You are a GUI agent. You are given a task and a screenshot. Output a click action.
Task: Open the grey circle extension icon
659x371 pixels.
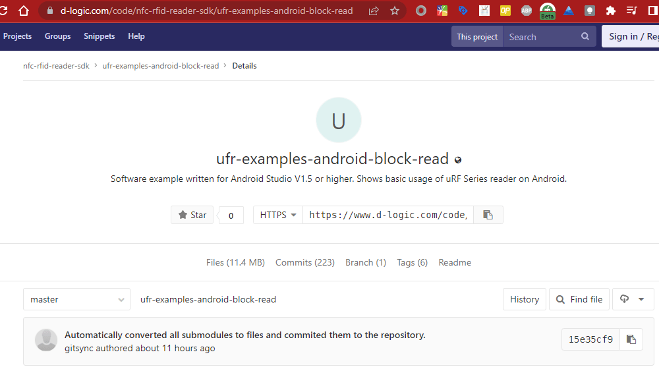[x=420, y=11]
